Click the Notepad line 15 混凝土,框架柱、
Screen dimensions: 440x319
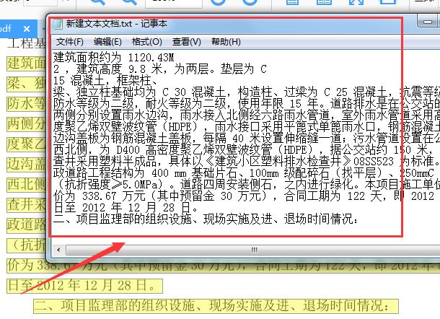coord(105,81)
